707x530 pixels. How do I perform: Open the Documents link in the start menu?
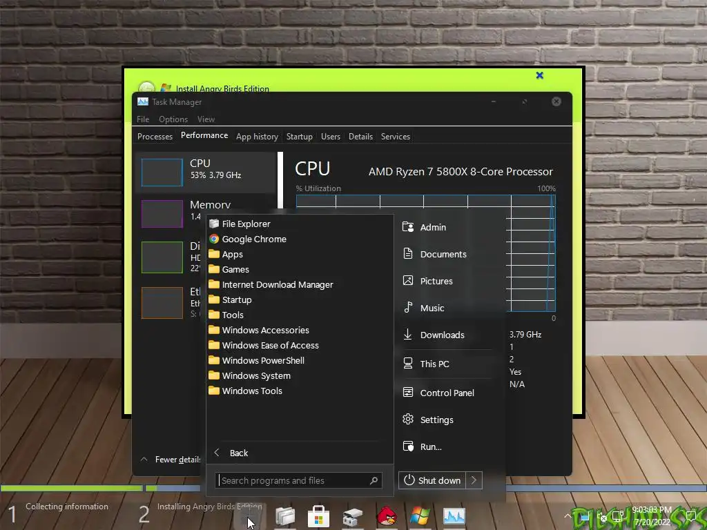pos(443,254)
